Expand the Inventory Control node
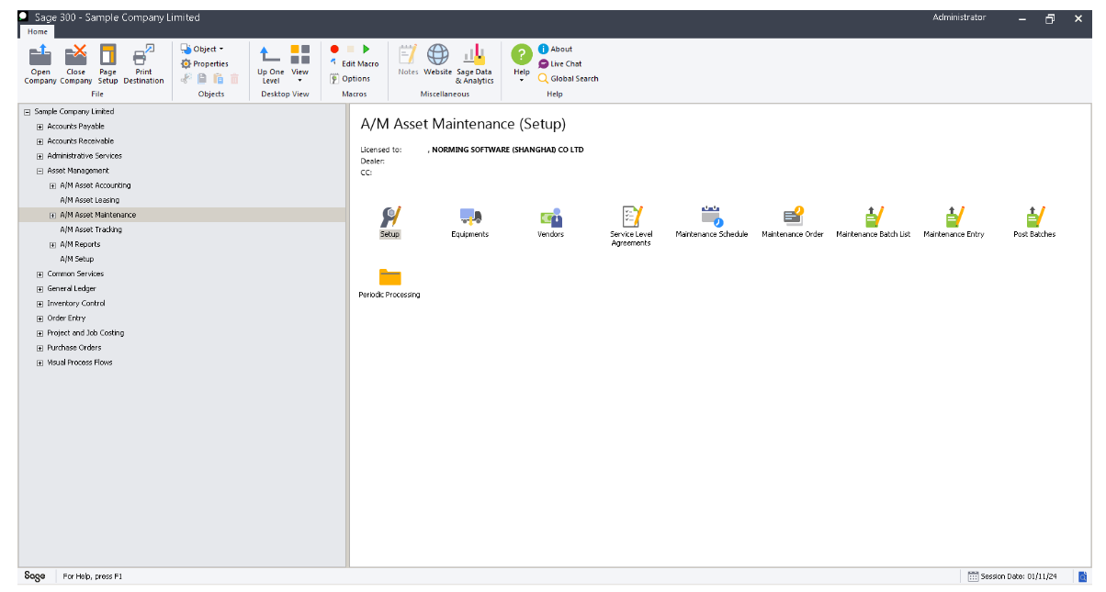Screen dimensions: 1106x592 (40, 304)
